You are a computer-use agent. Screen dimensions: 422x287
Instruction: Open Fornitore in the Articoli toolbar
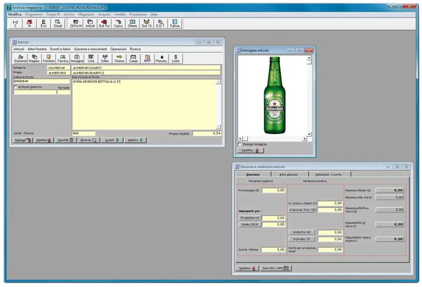coord(49,59)
